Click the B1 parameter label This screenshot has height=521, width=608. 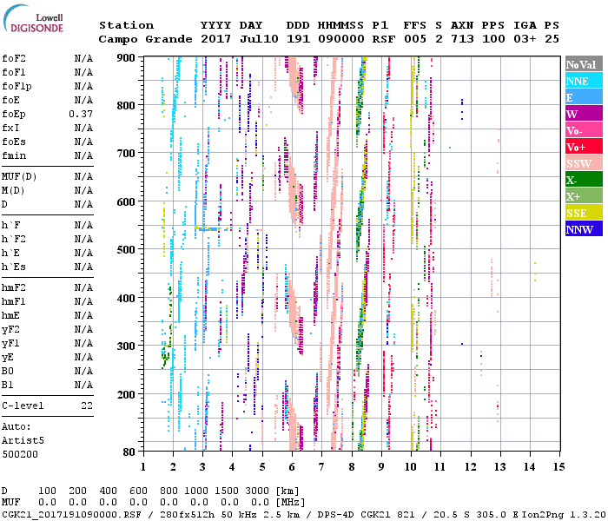click(8, 385)
